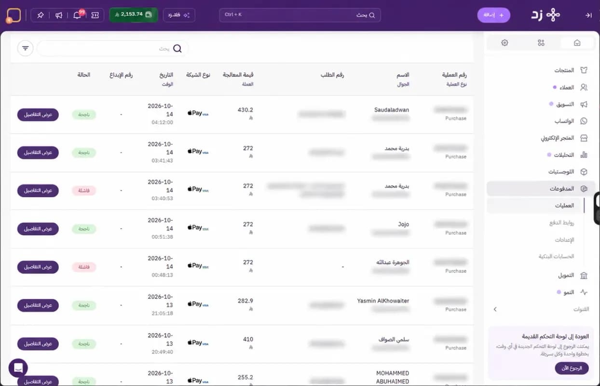Open the notifications bell with 99 badge
Viewport: 600px width, 386px height.
coord(77,15)
